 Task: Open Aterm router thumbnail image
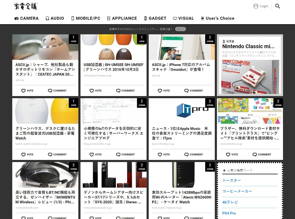pos(182,175)
